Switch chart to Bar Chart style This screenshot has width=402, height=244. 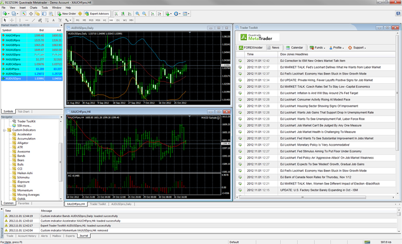coord(116,14)
